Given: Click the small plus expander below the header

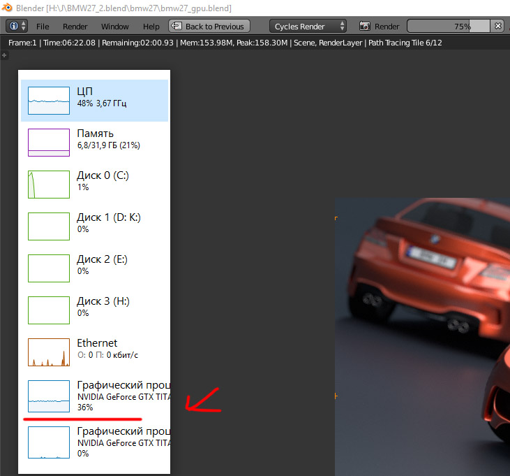Looking at the screenshot, I should (4, 55).
